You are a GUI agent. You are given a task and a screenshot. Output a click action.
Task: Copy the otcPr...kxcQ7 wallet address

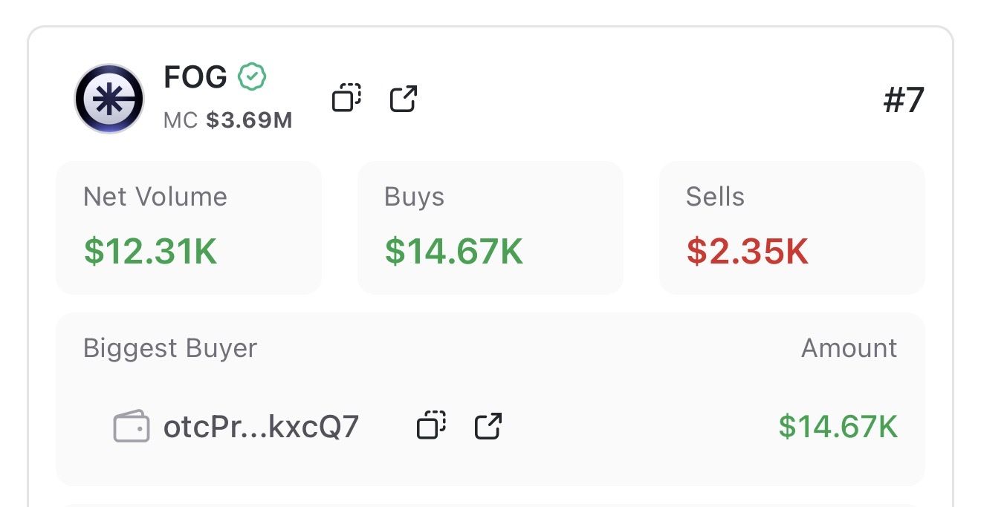(x=431, y=426)
